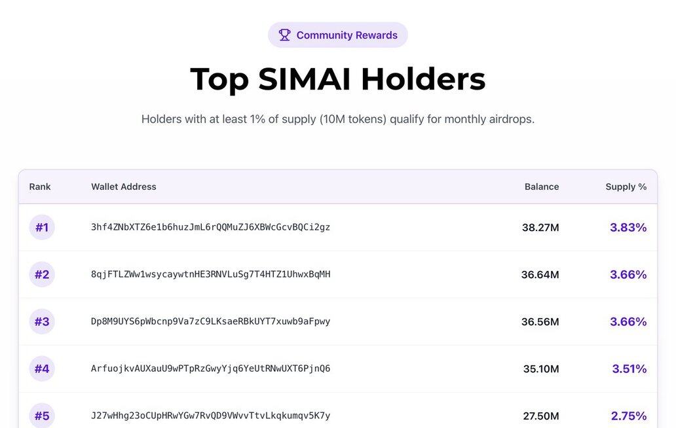Select wallet address starting with Dp8M9UYS6p
This screenshot has height=428, width=676.
[210, 321]
